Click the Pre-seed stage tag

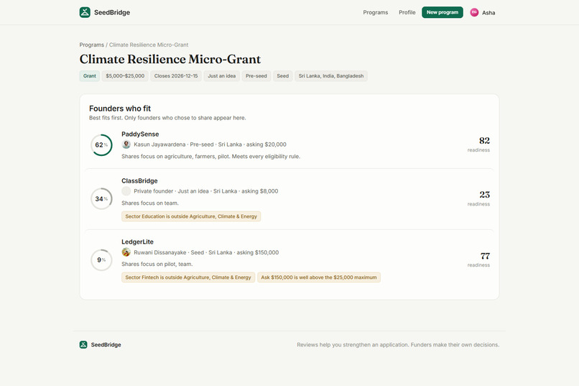256,75
